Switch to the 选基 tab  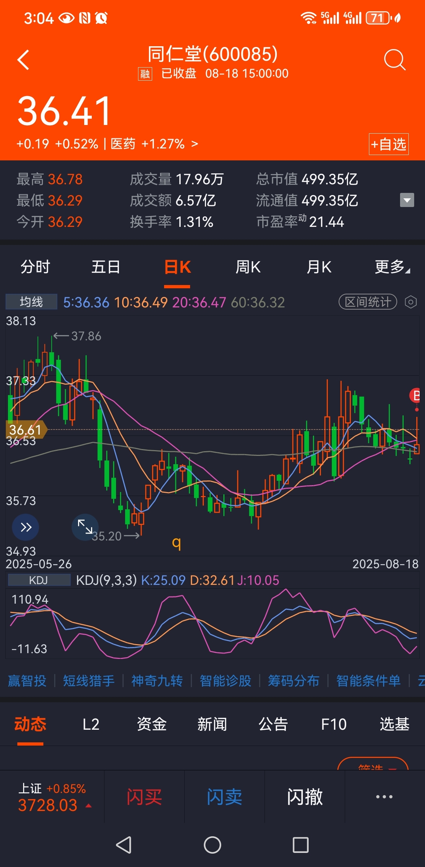click(394, 724)
